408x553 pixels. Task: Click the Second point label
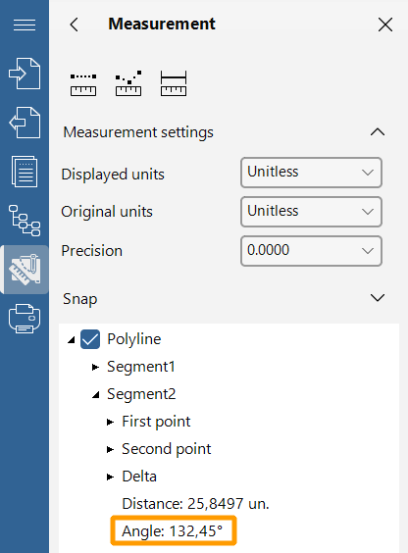tap(166, 449)
